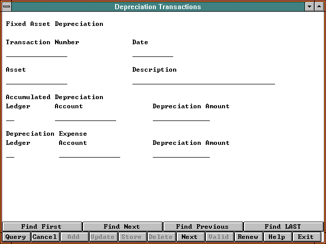
Task: Go to Next record button
Action: point(189,237)
